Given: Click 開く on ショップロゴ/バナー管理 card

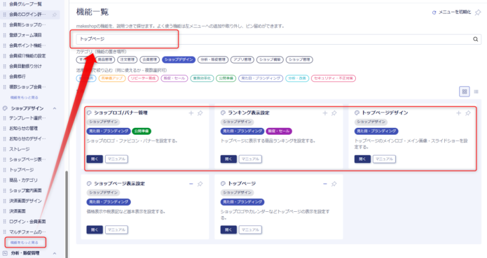Looking at the screenshot, I should tap(95, 159).
